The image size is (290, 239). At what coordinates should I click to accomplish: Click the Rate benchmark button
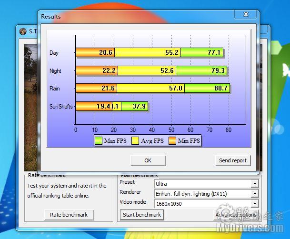click(x=69, y=215)
